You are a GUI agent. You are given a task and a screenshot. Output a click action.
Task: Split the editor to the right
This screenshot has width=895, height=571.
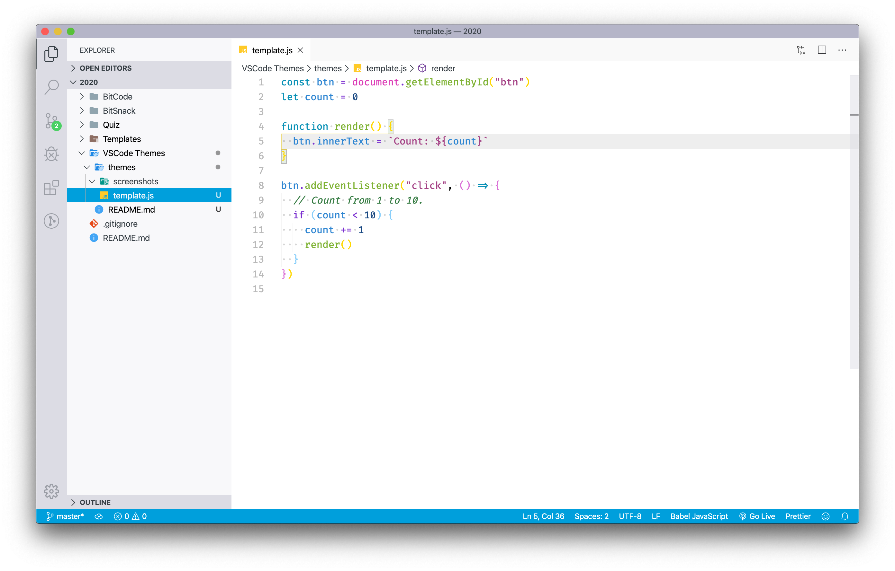pos(822,50)
